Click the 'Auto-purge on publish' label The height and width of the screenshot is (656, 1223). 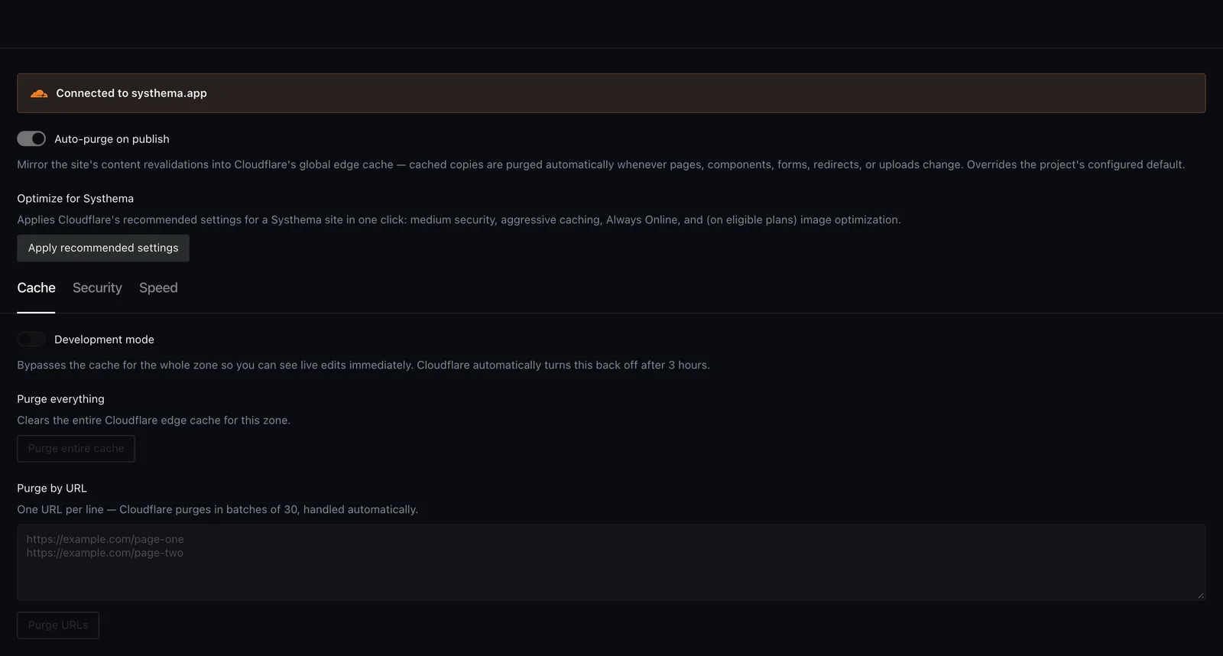click(112, 139)
